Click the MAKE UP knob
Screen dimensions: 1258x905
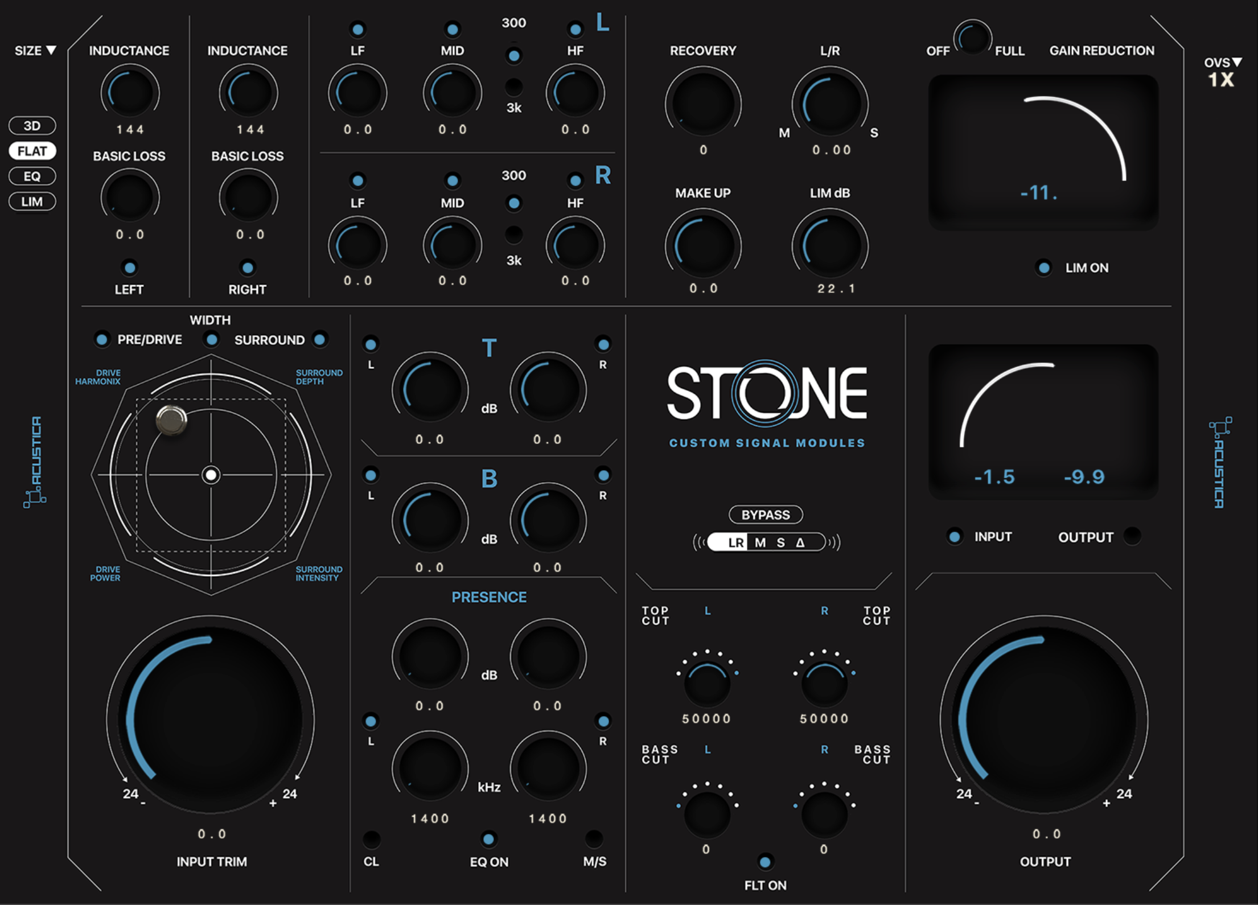coord(703,246)
